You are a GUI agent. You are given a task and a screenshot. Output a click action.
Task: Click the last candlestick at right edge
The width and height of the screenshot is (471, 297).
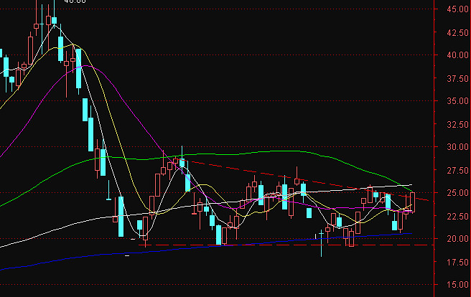click(412, 201)
